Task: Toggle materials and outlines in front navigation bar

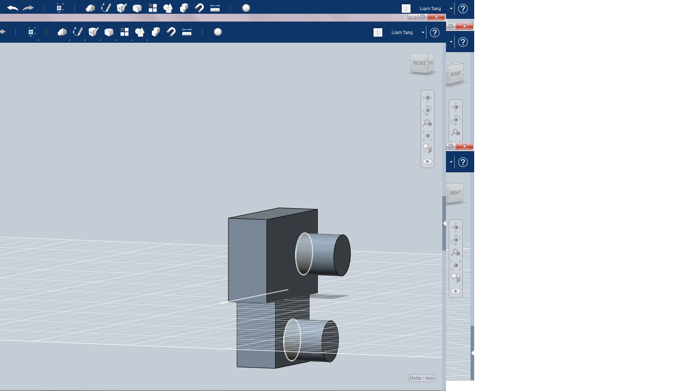Action: 427,148
